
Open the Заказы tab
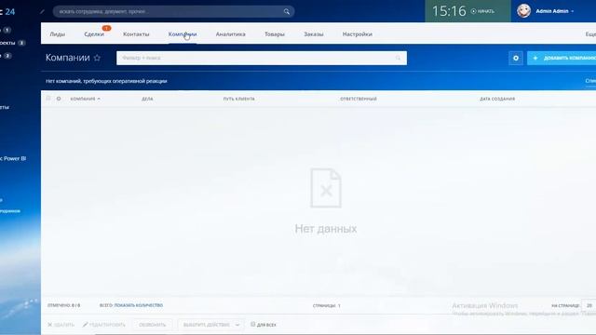(314, 34)
